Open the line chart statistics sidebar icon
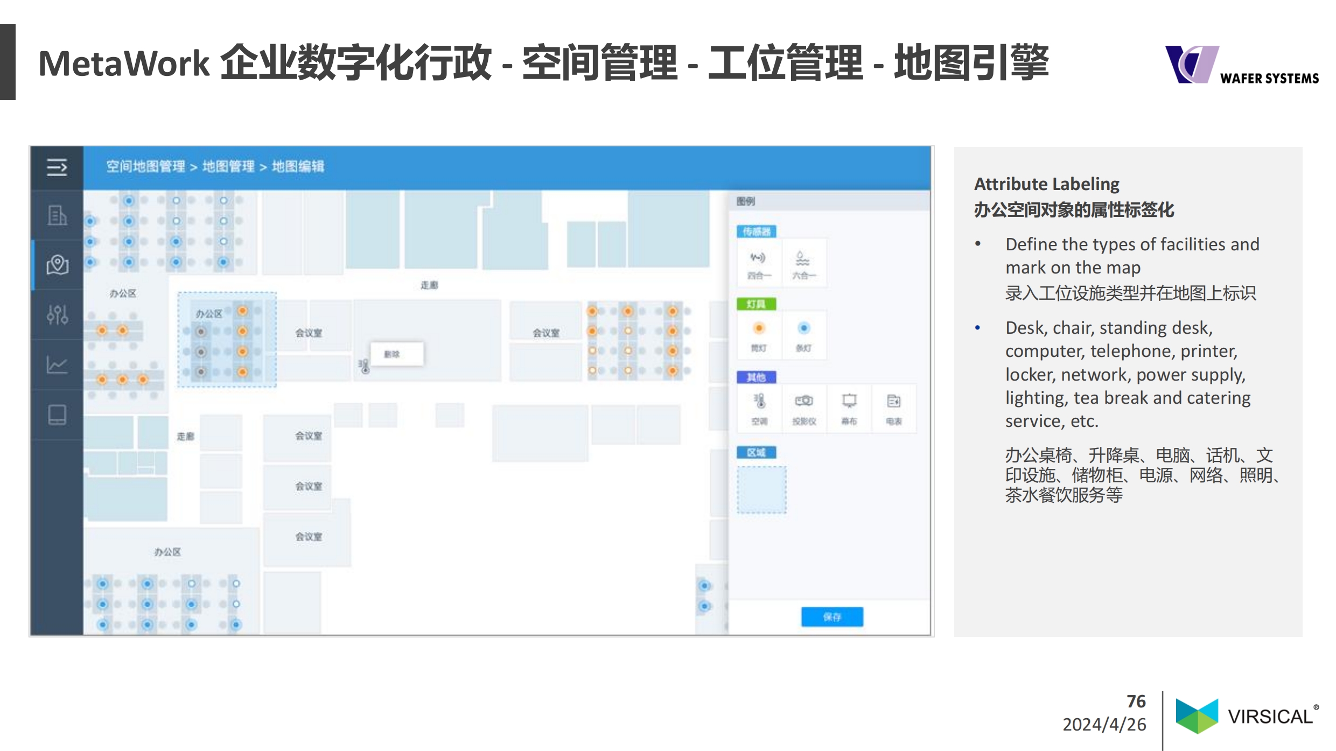The width and height of the screenshot is (1336, 751). click(57, 365)
